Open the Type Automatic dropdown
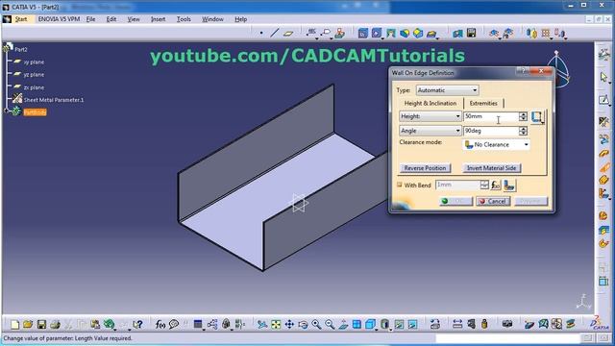The width and height of the screenshot is (615, 346). click(447, 90)
